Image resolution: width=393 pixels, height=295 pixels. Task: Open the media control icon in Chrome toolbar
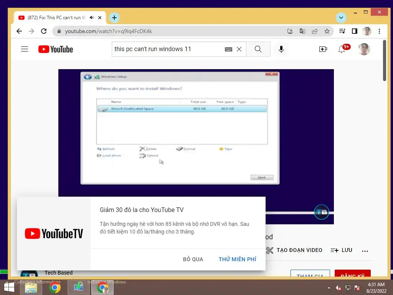click(x=342, y=31)
